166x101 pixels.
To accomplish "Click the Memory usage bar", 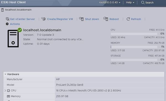I will [134, 47].
